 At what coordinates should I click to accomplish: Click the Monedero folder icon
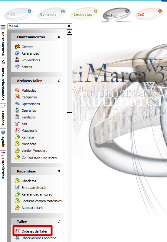(17, 144)
